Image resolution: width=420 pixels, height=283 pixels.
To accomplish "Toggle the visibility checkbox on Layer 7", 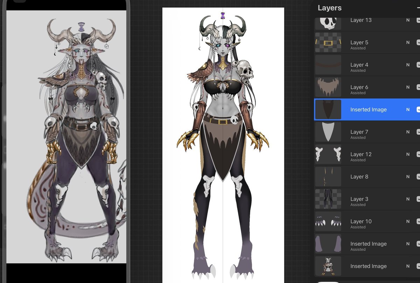I will point(418,132).
